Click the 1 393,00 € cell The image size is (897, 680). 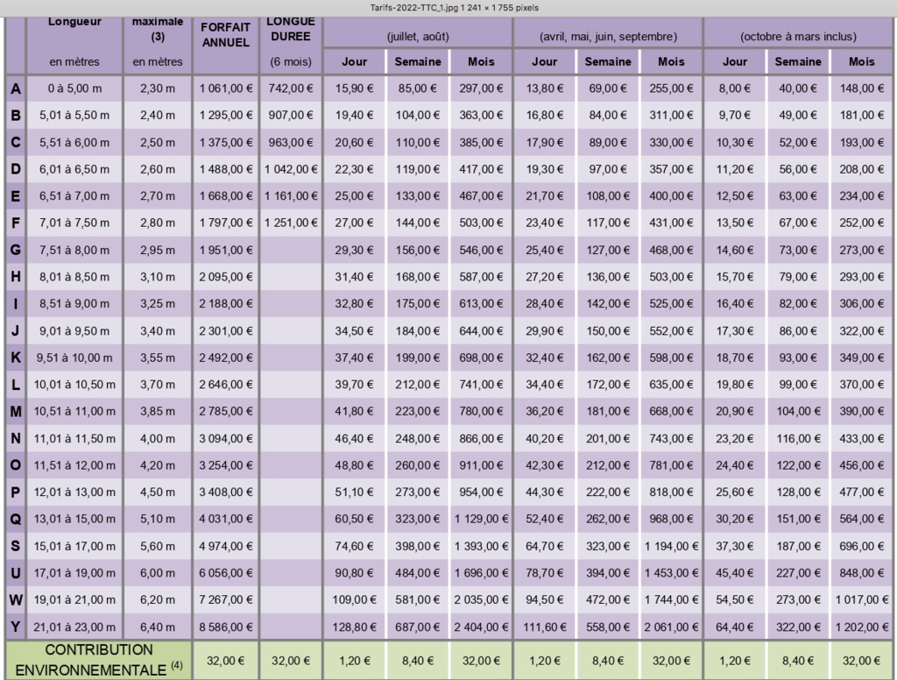tap(481, 546)
